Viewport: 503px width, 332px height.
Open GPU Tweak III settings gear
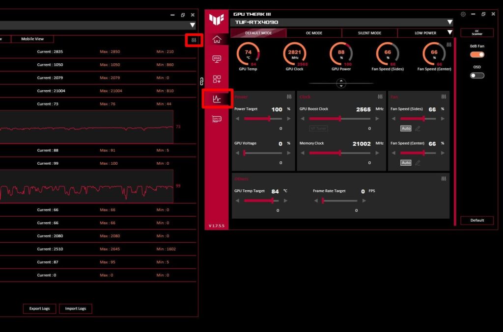click(x=463, y=14)
